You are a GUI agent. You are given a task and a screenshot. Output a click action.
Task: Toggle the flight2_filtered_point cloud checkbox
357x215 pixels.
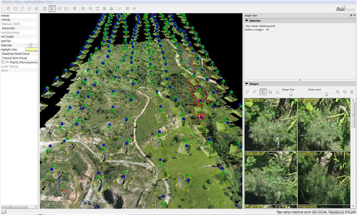click(x=3, y=62)
